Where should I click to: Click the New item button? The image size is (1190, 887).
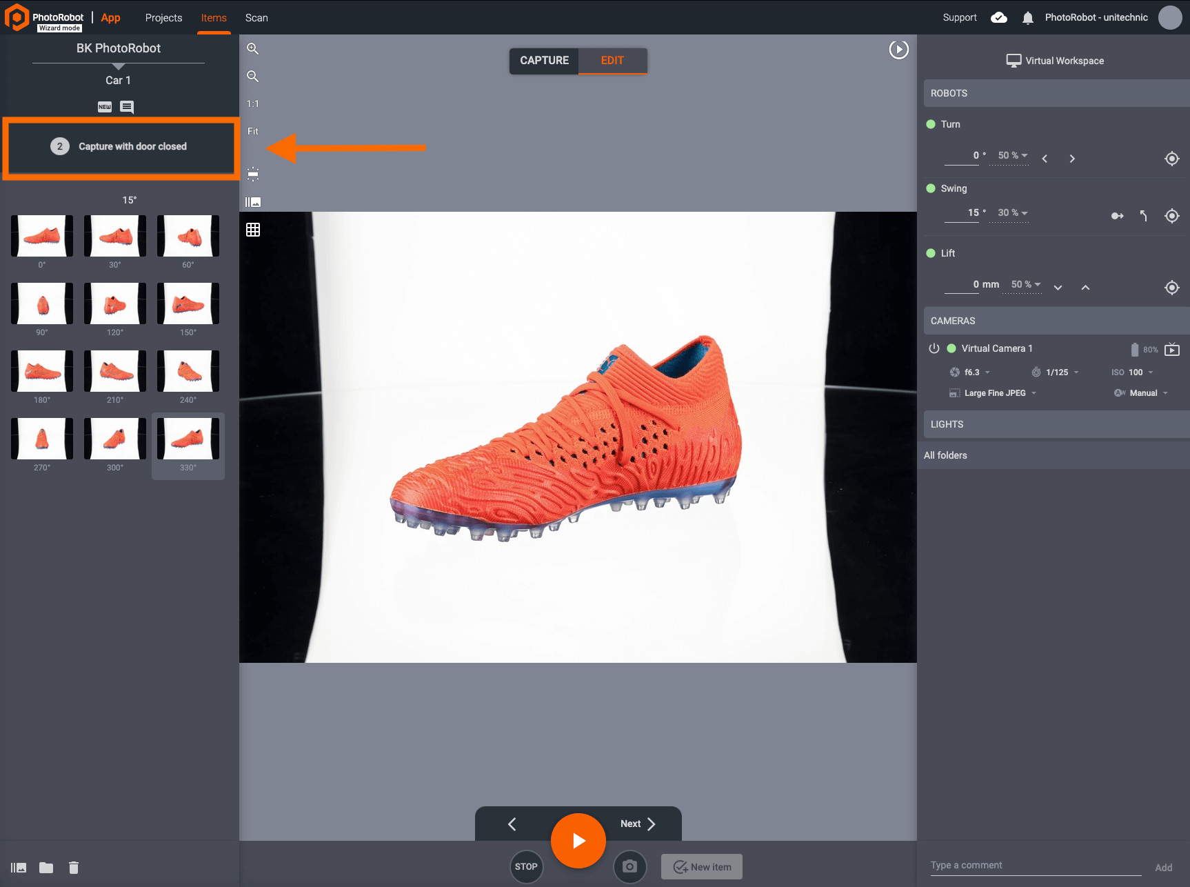702,867
